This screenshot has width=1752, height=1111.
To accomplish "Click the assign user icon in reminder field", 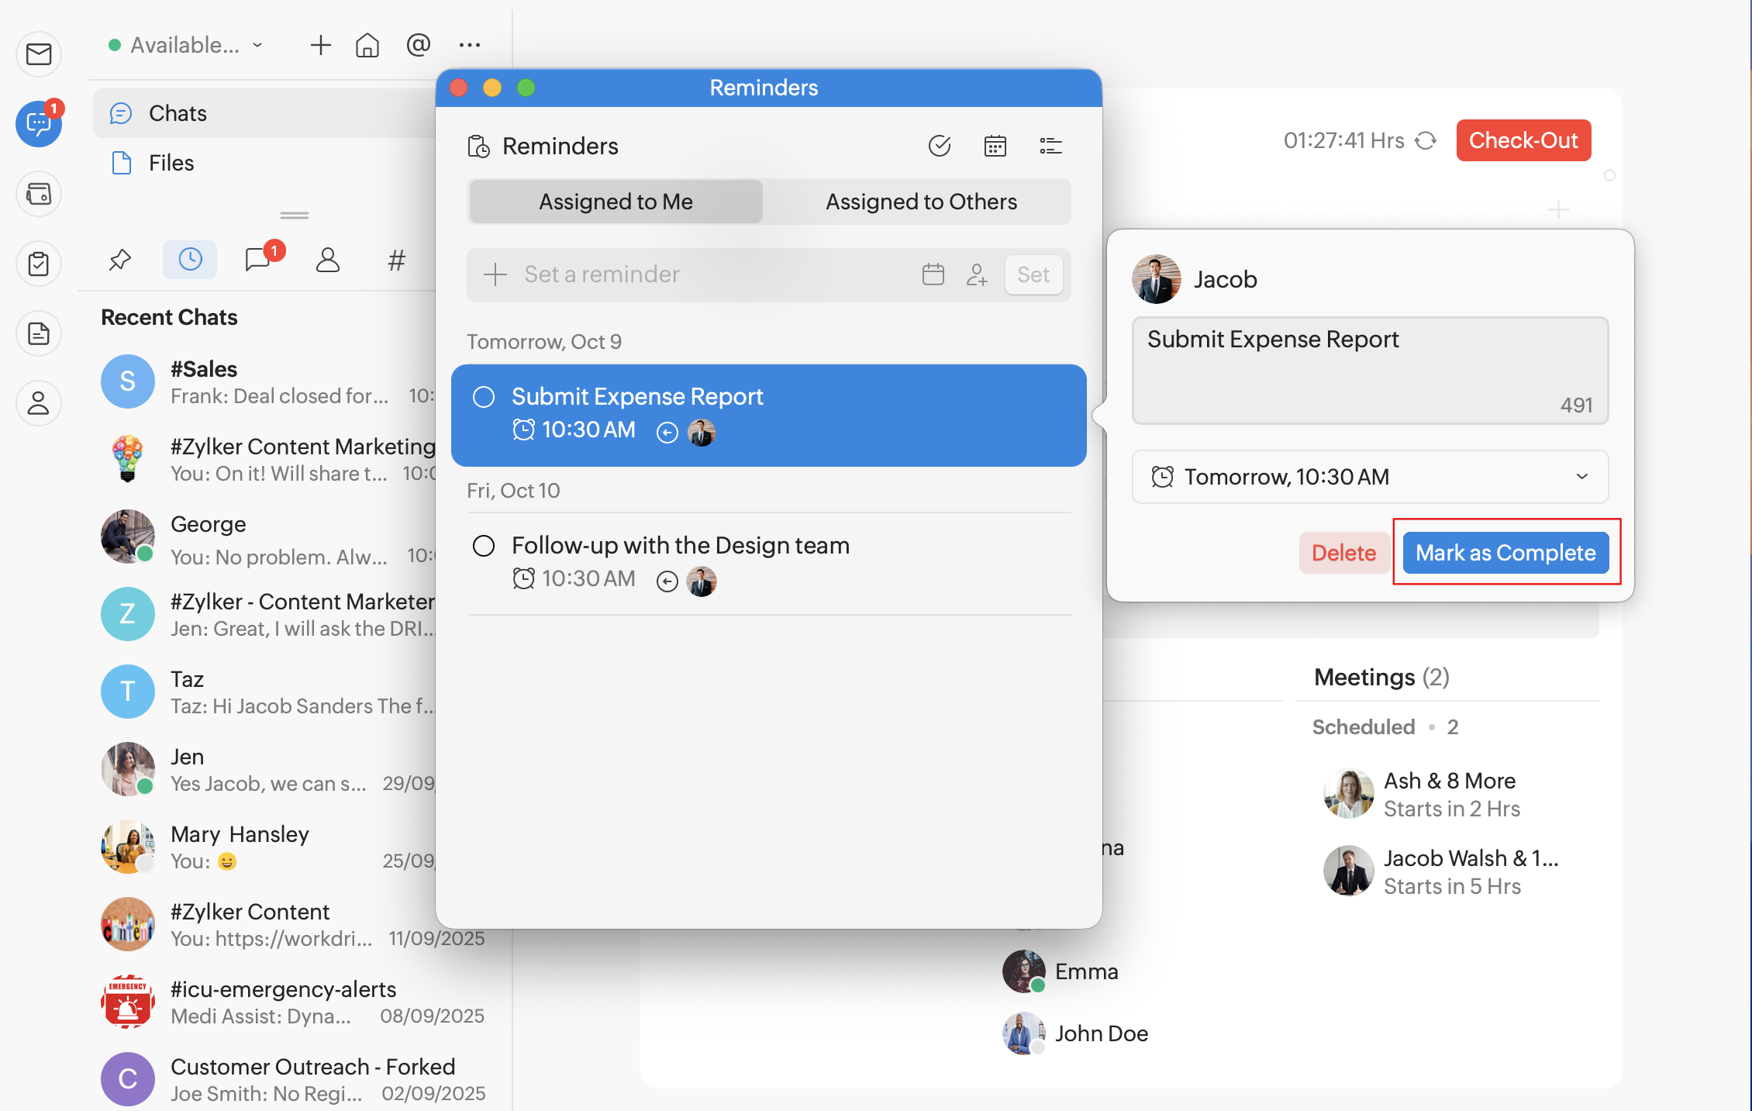I will (977, 274).
